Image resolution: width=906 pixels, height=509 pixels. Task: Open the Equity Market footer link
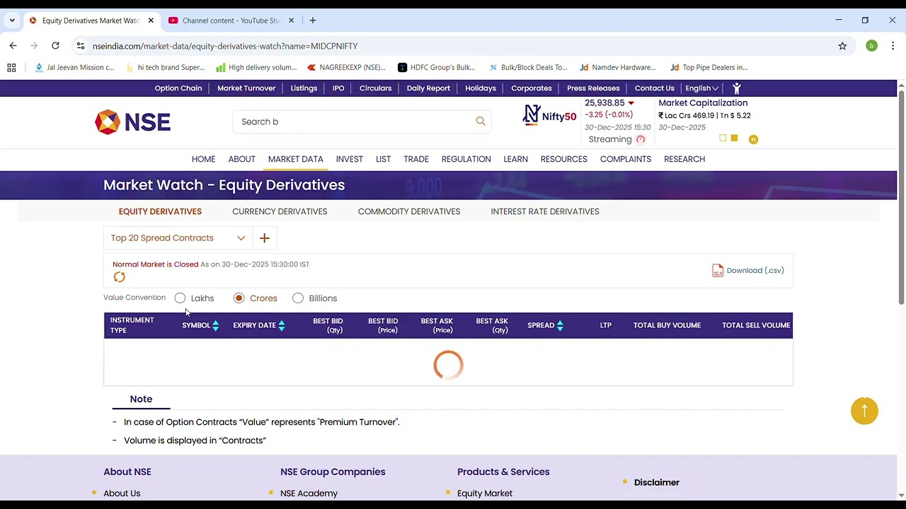coord(485,493)
